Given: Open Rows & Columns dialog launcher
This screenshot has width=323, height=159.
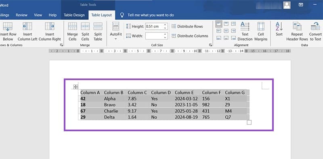Looking at the screenshot, I should [x=61, y=45].
